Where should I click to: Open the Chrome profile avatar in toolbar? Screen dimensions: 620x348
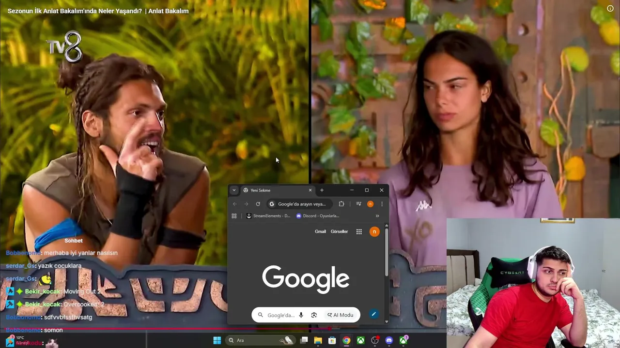pos(370,204)
